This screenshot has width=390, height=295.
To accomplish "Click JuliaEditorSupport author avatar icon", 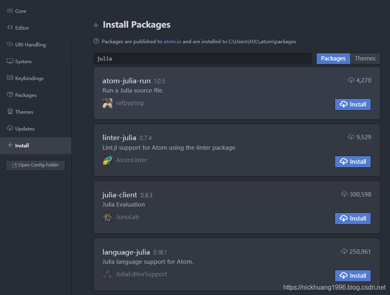I will click(x=107, y=275).
